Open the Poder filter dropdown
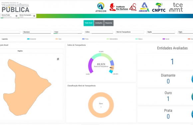Viewport: 193px width, 125px height. (x=68, y=32)
